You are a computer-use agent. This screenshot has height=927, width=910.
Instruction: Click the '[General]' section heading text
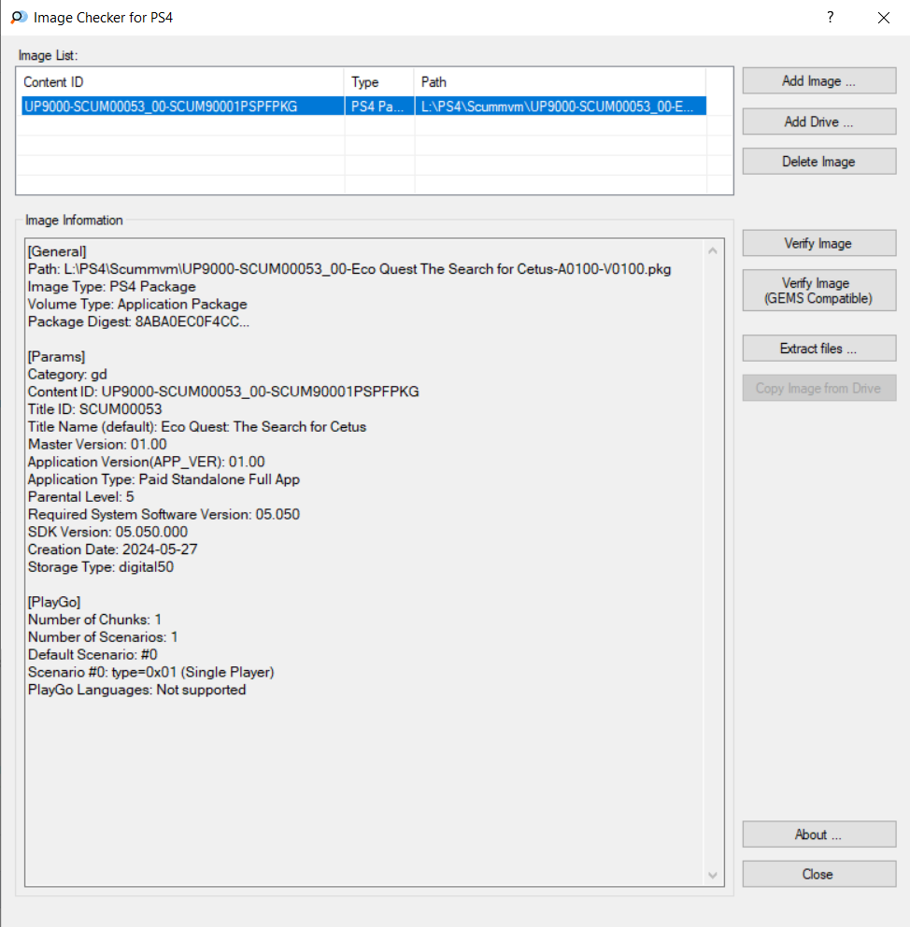pyautogui.click(x=57, y=251)
